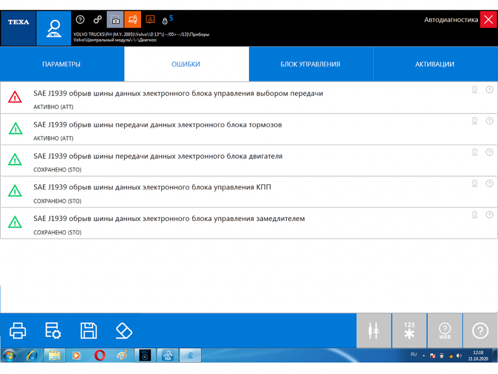498x374 pixels.
Task: Click the orange customer support icon
Action: 133,20
